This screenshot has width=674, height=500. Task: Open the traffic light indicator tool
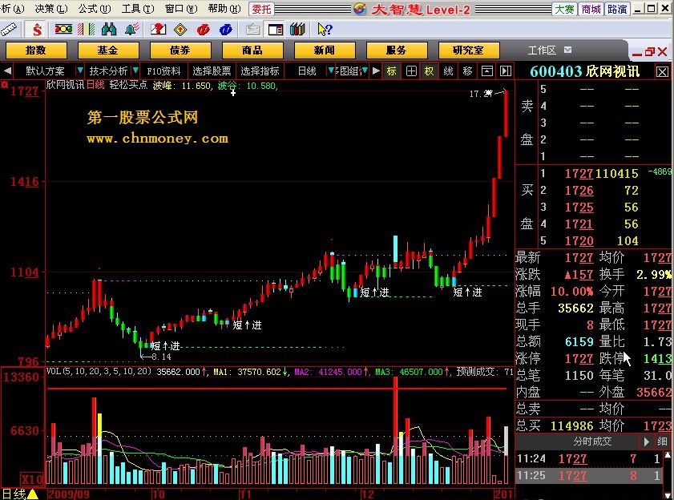(x=63, y=29)
